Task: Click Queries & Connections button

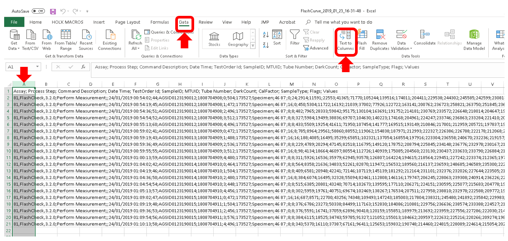Action: 169,32
